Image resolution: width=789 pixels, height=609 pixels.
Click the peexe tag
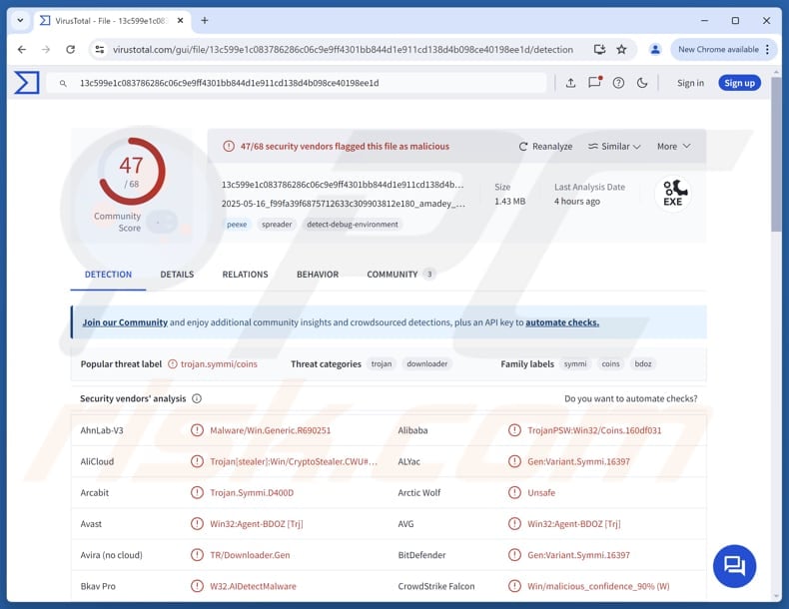click(237, 225)
